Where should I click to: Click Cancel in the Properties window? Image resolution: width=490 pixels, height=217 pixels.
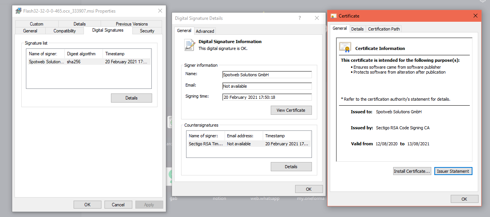pyautogui.click(x=118, y=205)
